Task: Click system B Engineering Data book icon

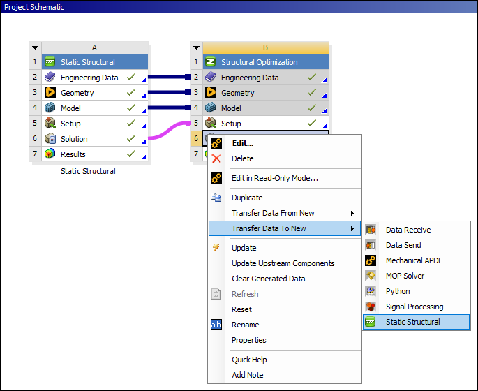Action: click(x=211, y=78)
